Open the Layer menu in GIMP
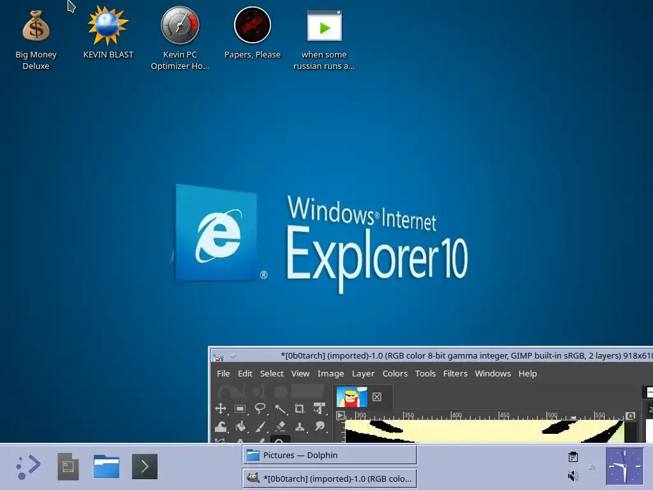This screenshot has width=653, height=490. click(x=363, y=373)
